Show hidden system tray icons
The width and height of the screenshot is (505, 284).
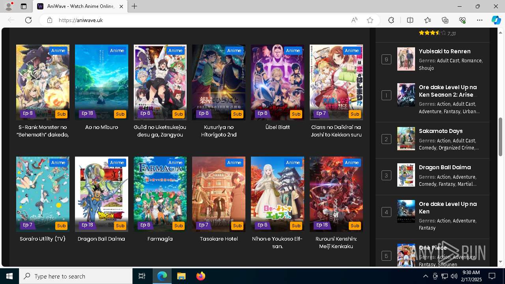425,276
